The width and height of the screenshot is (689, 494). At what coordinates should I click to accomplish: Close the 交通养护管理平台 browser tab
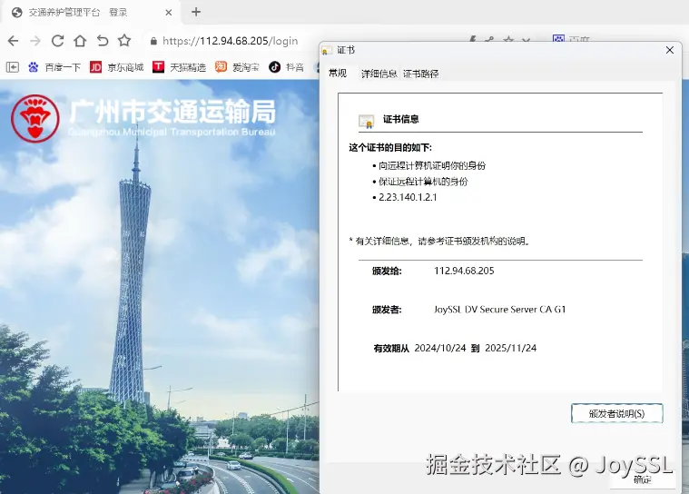[x=168, y=13]
